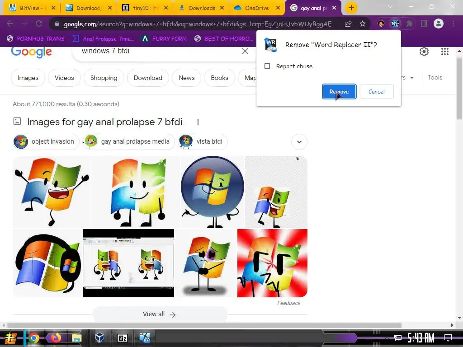Cancel the extension removal dialog
Viewport: 463px width, 347px height.
tap(377, 91)
